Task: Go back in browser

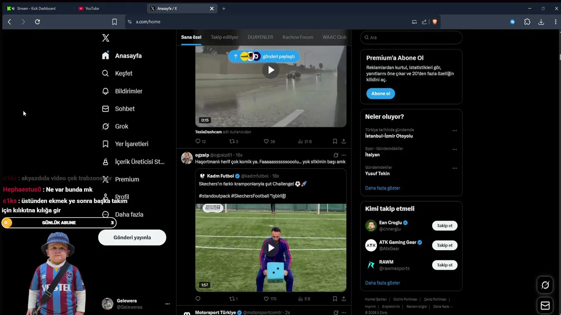Action: [x=9, y=22]
